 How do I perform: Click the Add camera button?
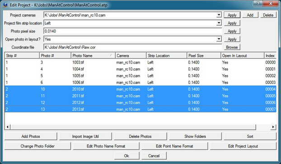click(x=250, y=15)
